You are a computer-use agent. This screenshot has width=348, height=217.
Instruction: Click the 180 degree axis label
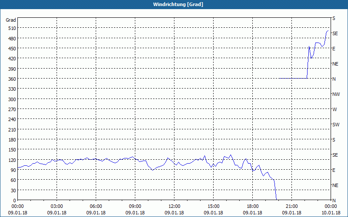click(x=12, y=140)
